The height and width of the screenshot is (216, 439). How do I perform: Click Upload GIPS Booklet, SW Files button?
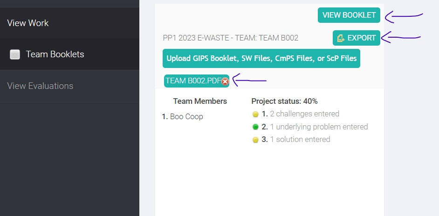tap(261, 58)
